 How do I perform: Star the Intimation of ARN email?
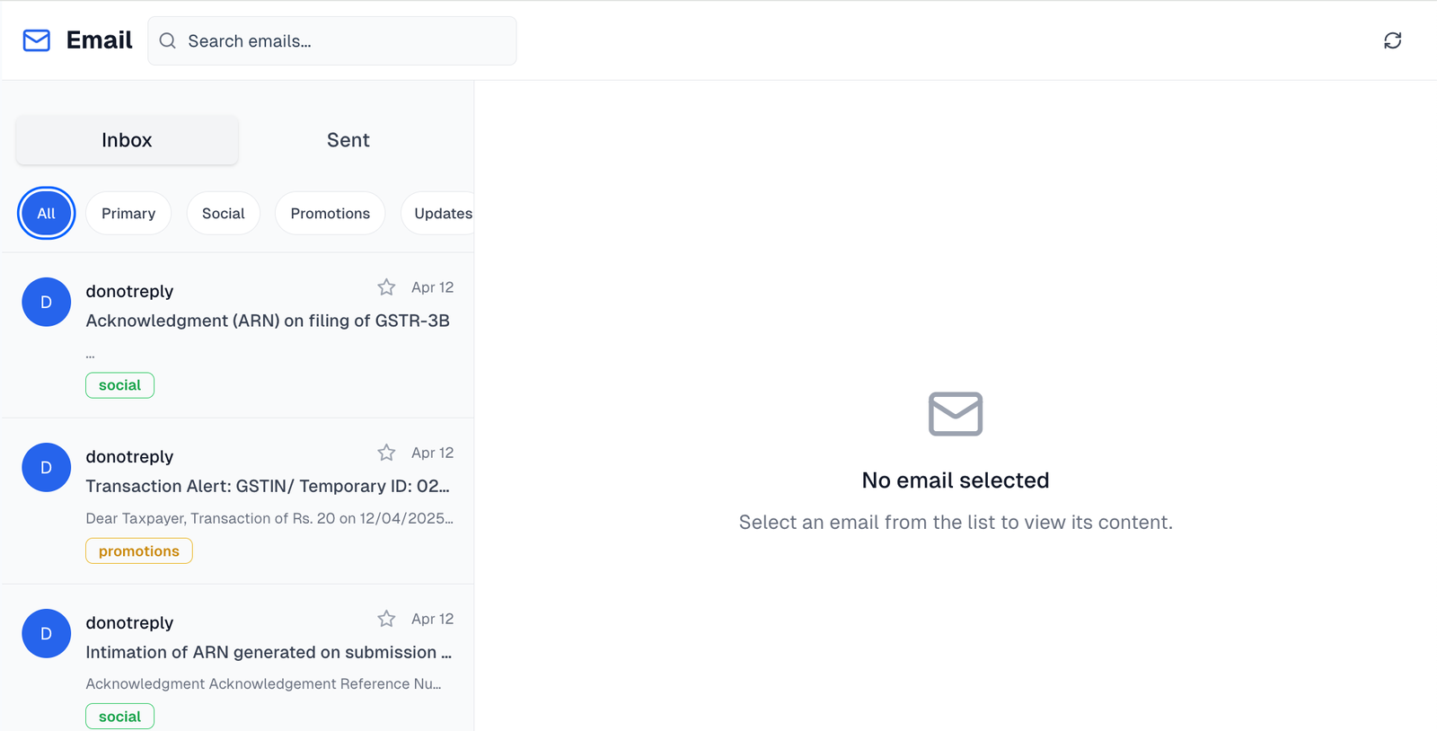coord(386,619)
